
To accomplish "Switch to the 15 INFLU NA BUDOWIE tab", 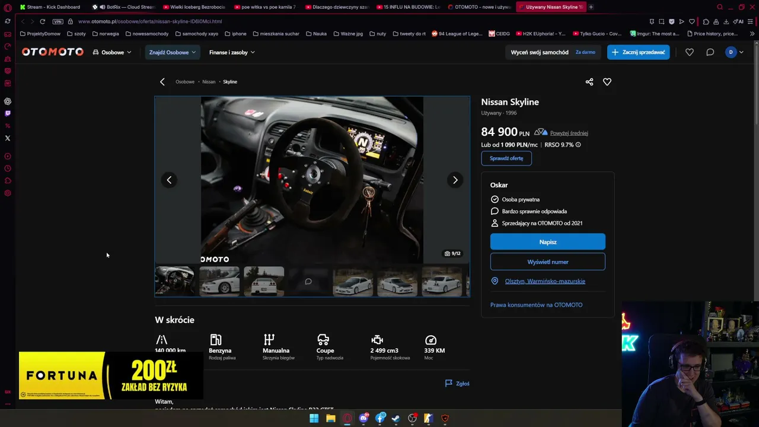I will (407, 7).
